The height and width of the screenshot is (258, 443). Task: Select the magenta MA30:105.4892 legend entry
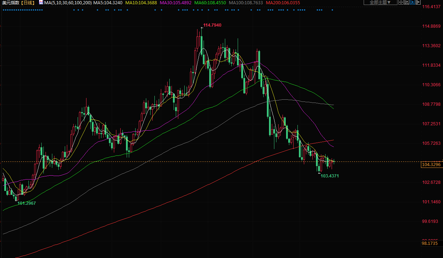pos(177,2)
